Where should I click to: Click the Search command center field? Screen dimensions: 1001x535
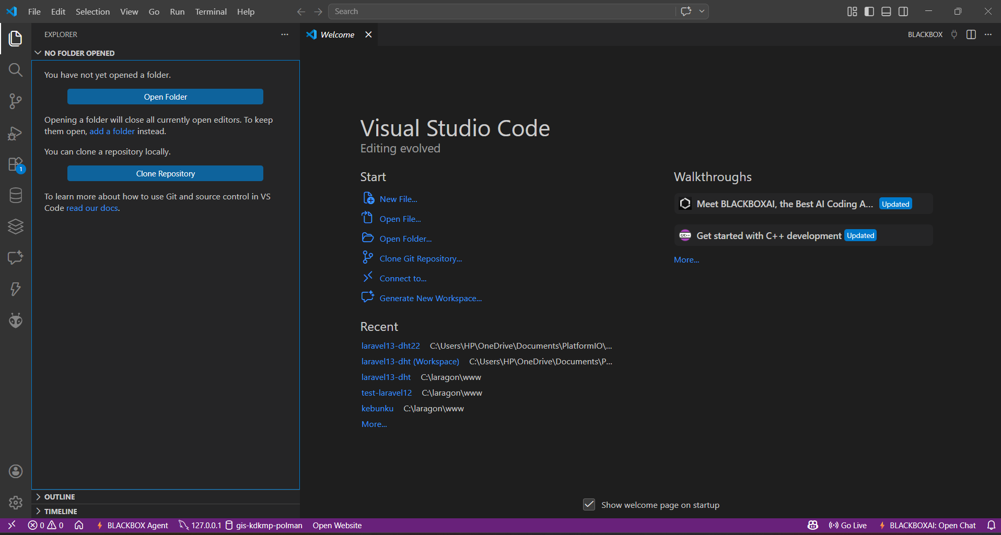click(502, 11)
